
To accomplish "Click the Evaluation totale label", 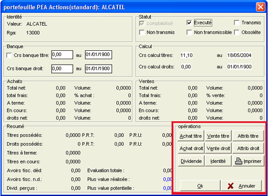I will coord(106,170).
